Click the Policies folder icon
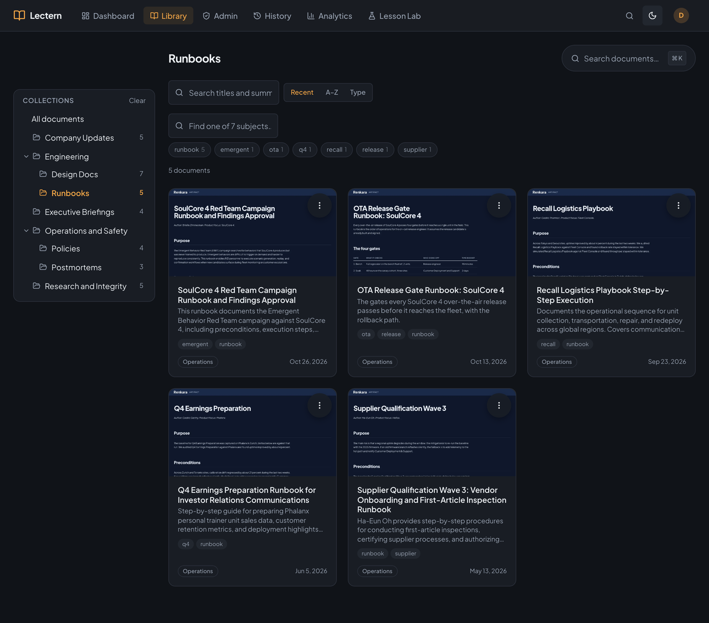709x623 pixels. tap(43, 248)
